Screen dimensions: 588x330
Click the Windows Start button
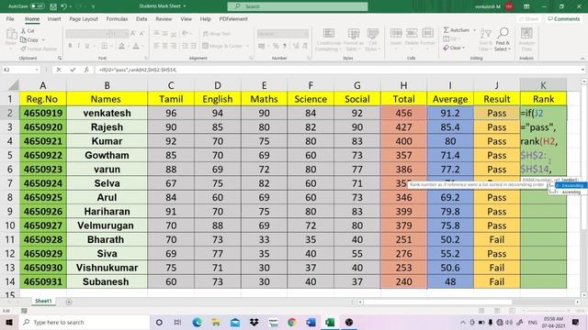9,322
